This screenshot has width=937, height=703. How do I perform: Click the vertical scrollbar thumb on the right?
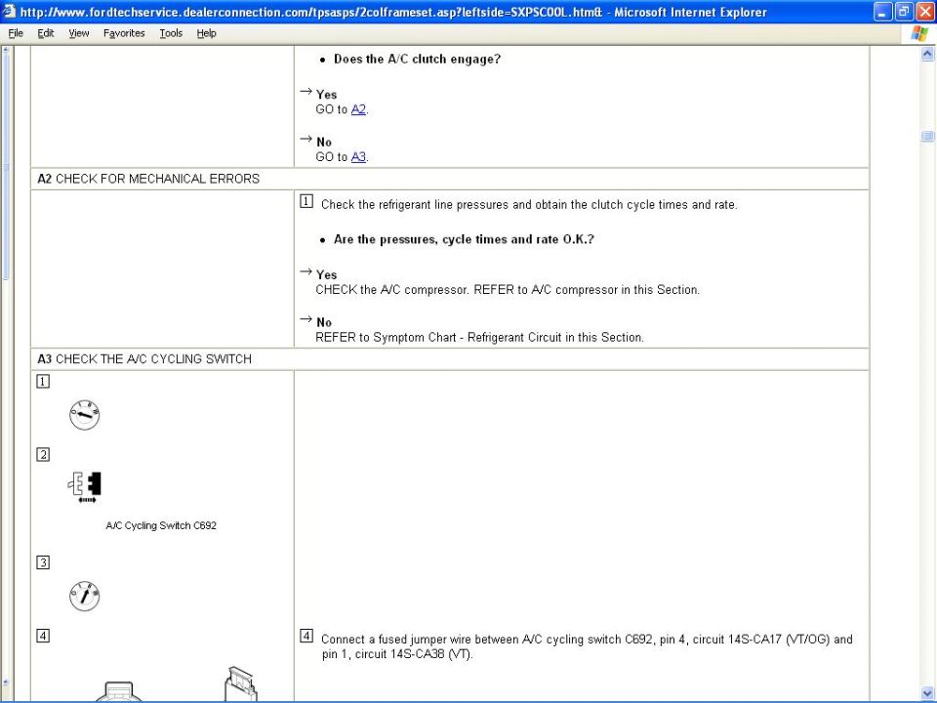(x=927, y=137)
